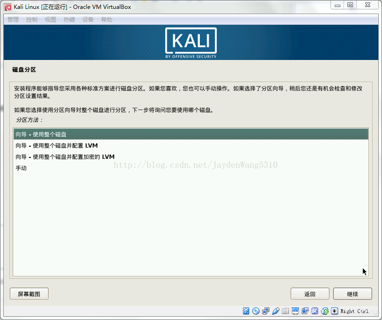Click the USB devices status icon
Viewport: 382px width, 320px height.
click(276, 311)
